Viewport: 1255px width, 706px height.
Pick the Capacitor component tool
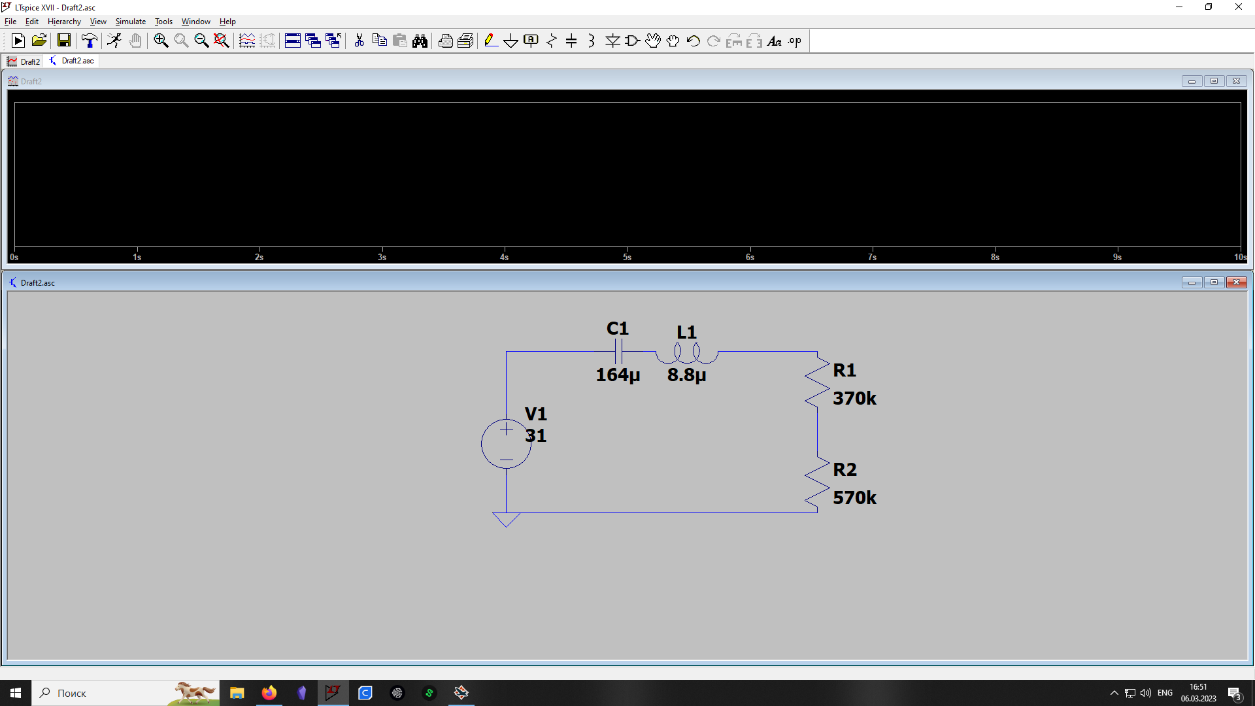[x=571, y=41]
